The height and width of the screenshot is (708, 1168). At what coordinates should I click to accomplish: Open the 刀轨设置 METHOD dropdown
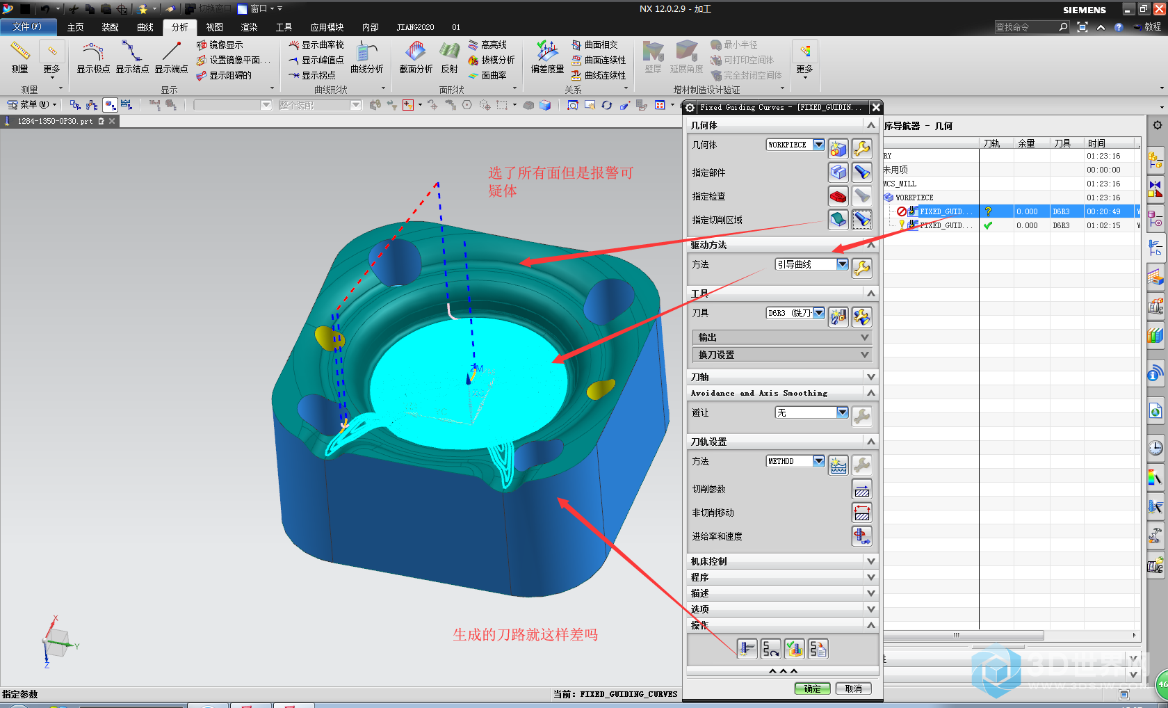tap(819, 461)
